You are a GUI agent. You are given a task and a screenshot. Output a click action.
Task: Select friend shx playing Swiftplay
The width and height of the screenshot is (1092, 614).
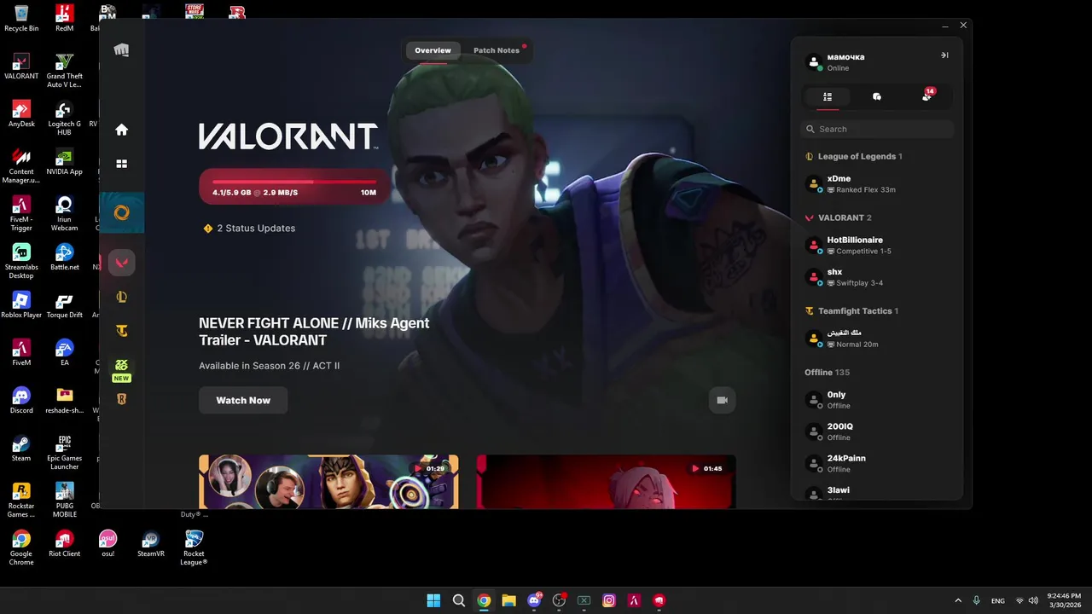tap(877, 277)
